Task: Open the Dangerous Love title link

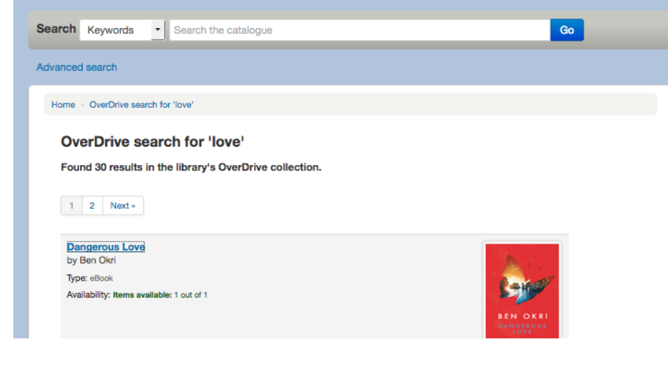Action: [x=106, y=247]
